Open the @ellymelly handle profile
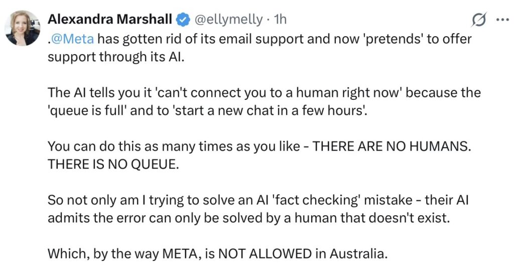Viewport: 514px width, 269px height. [x=229, y=20]
